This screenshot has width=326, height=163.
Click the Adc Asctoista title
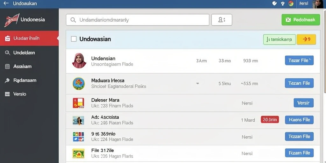pyautogui.click(x=105, y=117)
